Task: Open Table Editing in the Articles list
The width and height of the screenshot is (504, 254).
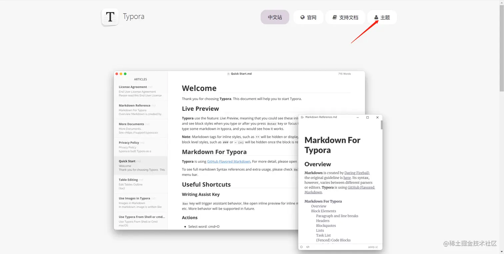Action: pos(140,184)
